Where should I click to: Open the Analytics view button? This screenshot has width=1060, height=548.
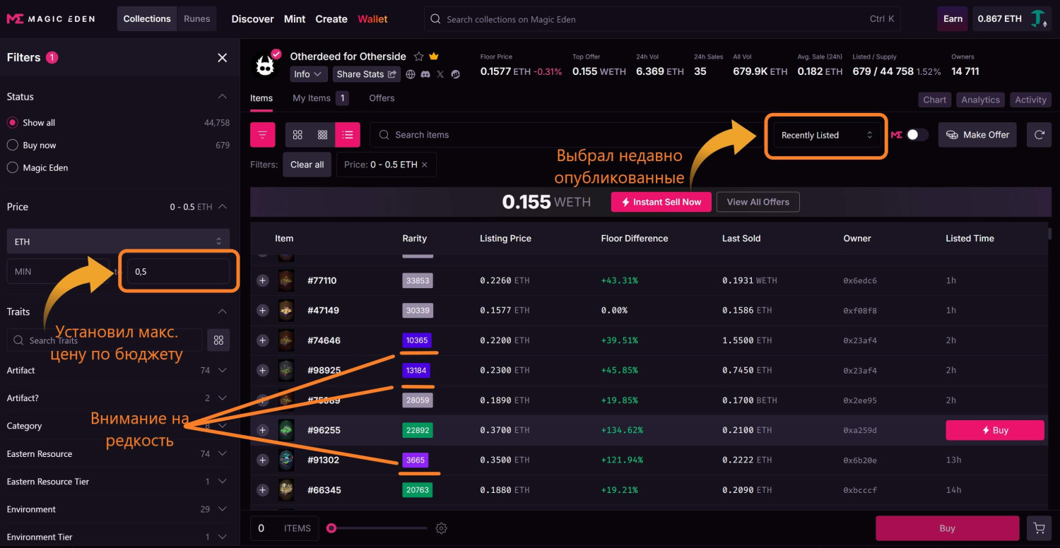980,100
